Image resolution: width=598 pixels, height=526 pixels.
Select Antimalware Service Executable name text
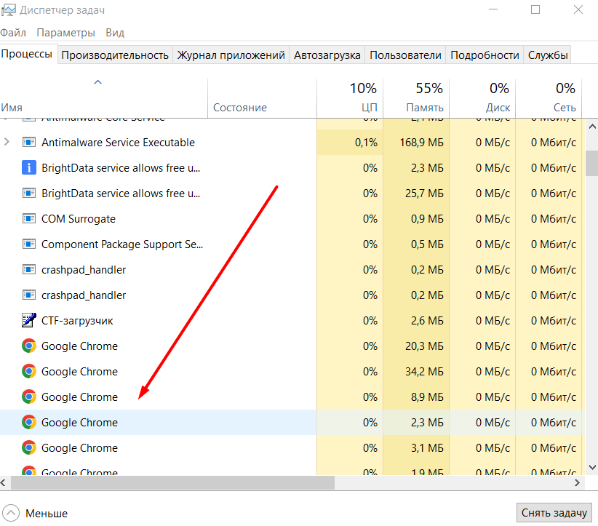pos(119,143)
